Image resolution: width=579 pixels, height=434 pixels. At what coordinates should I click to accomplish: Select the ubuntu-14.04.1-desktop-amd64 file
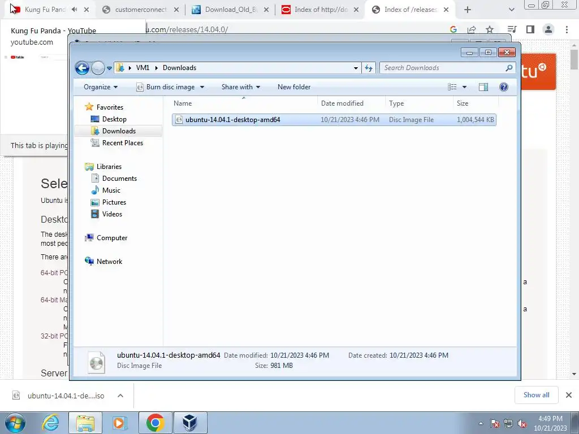334,120
